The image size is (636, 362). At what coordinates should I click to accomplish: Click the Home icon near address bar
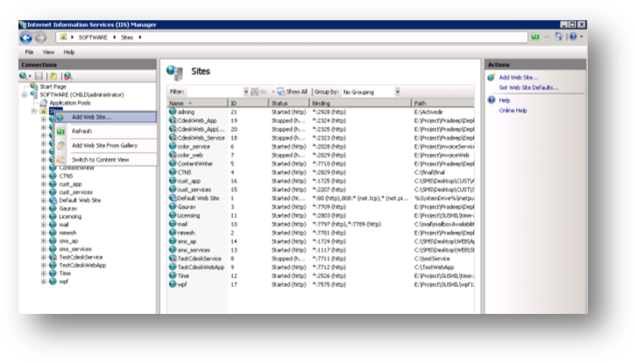pos(559,37)
